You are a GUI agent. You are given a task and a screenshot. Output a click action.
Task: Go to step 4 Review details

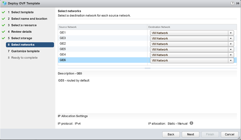(21, 32)
